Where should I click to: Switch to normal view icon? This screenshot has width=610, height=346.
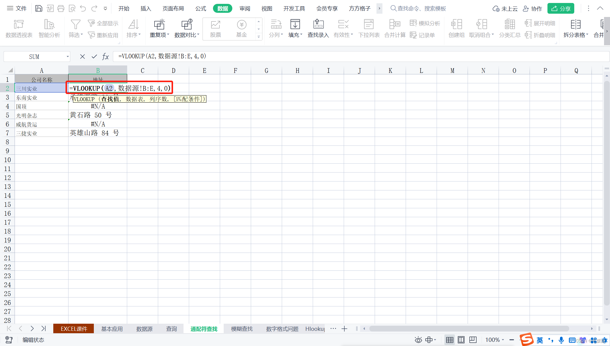450,340
